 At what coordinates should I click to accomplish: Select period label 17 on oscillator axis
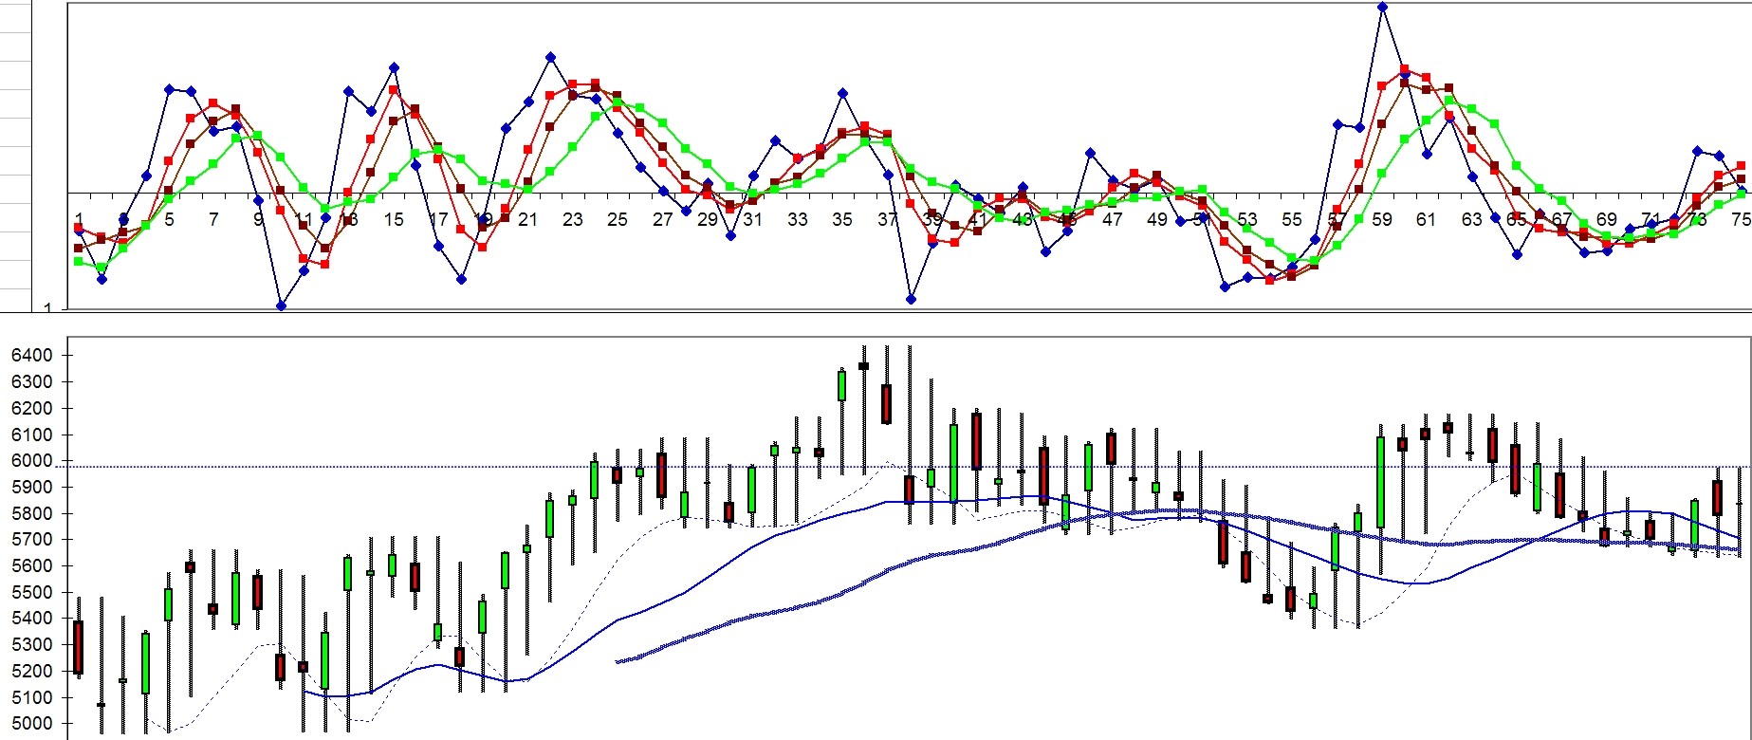click(438, 220)
